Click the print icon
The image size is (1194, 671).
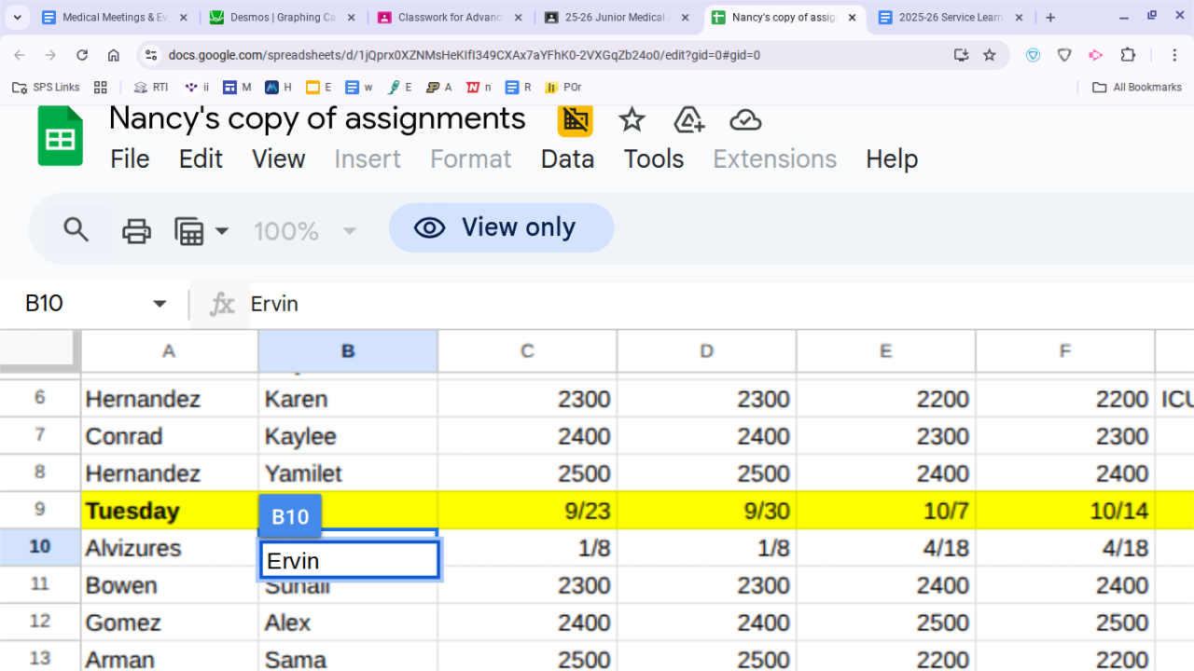136,230
